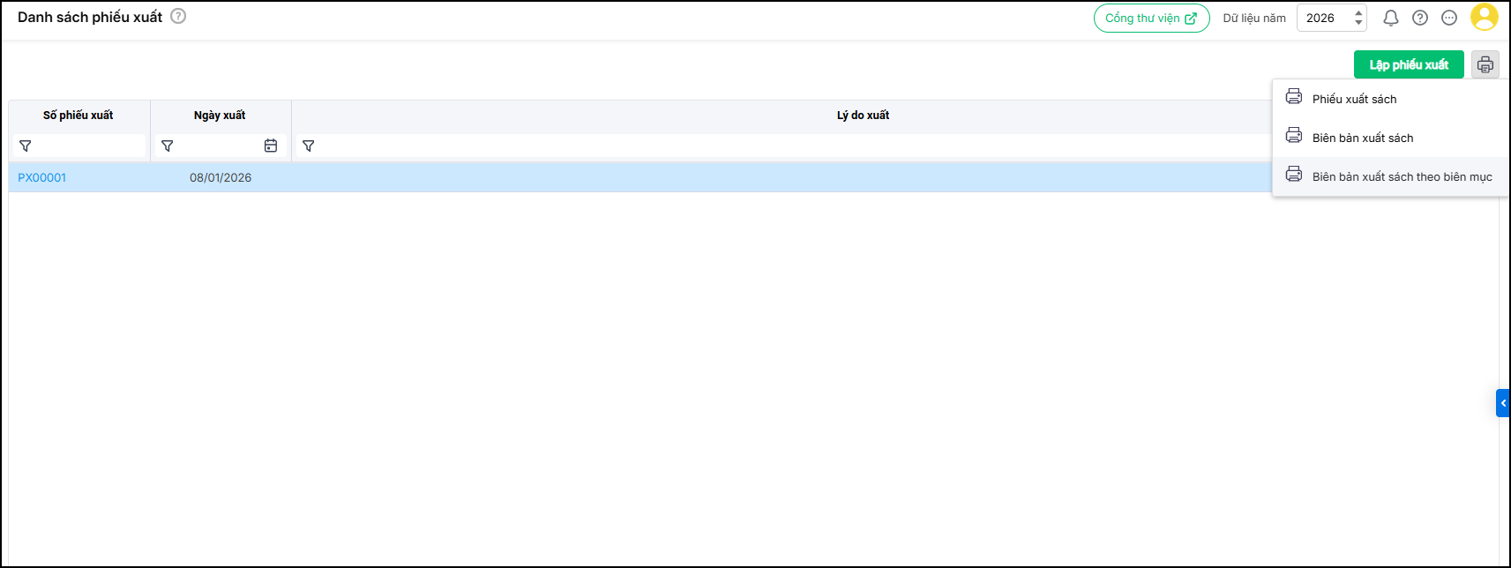Decrease the year with stepper down arrow
1511x568 pixels.
pos(1358,23)
